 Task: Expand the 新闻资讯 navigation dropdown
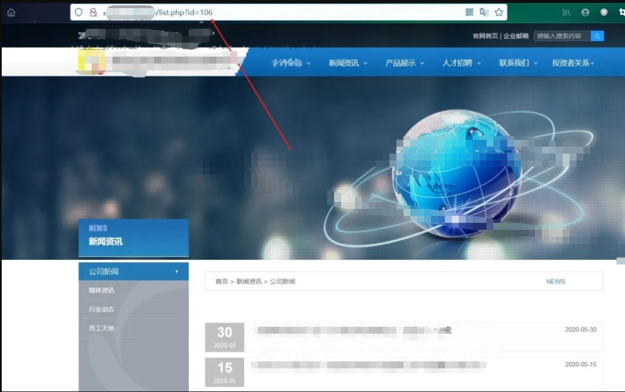[348, 63]
